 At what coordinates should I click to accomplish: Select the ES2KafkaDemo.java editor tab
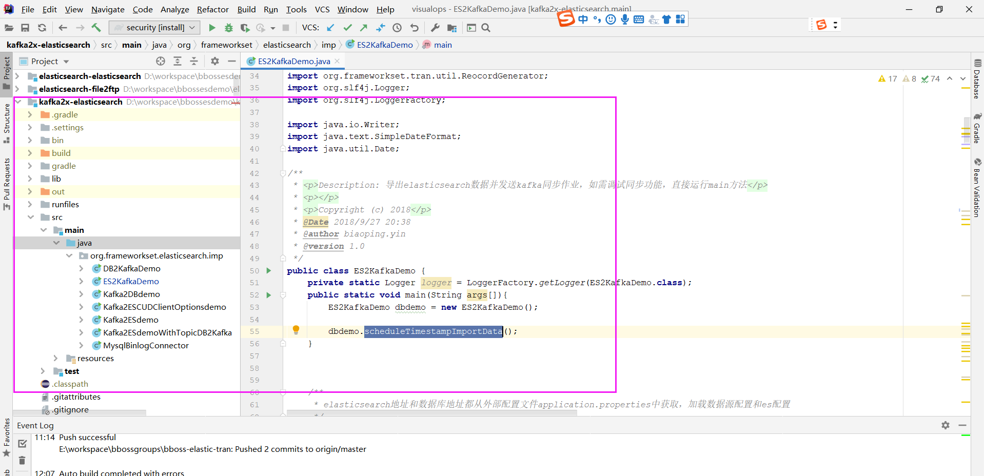click(293, 61)
